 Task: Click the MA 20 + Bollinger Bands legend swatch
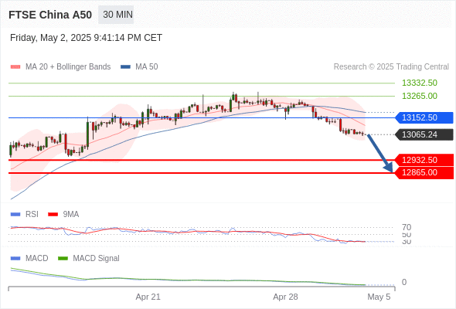click(x=15, y=67)
